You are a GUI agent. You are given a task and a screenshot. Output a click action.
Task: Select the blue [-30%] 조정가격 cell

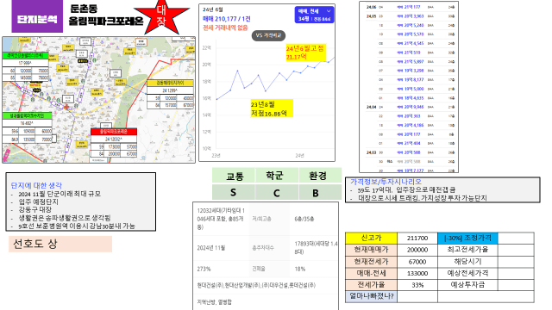click(467, 238)
